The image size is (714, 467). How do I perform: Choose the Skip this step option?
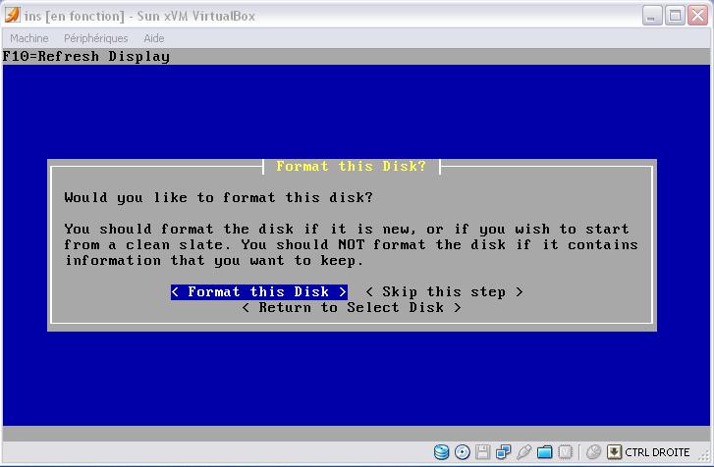click(x=444, y=291)
